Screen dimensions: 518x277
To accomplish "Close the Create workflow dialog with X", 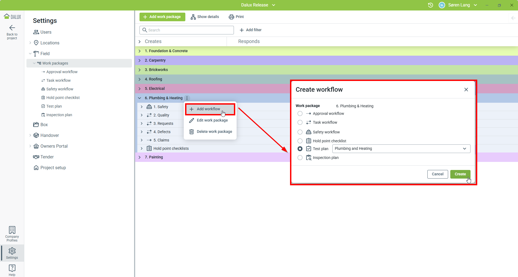I will click(466, 90).
